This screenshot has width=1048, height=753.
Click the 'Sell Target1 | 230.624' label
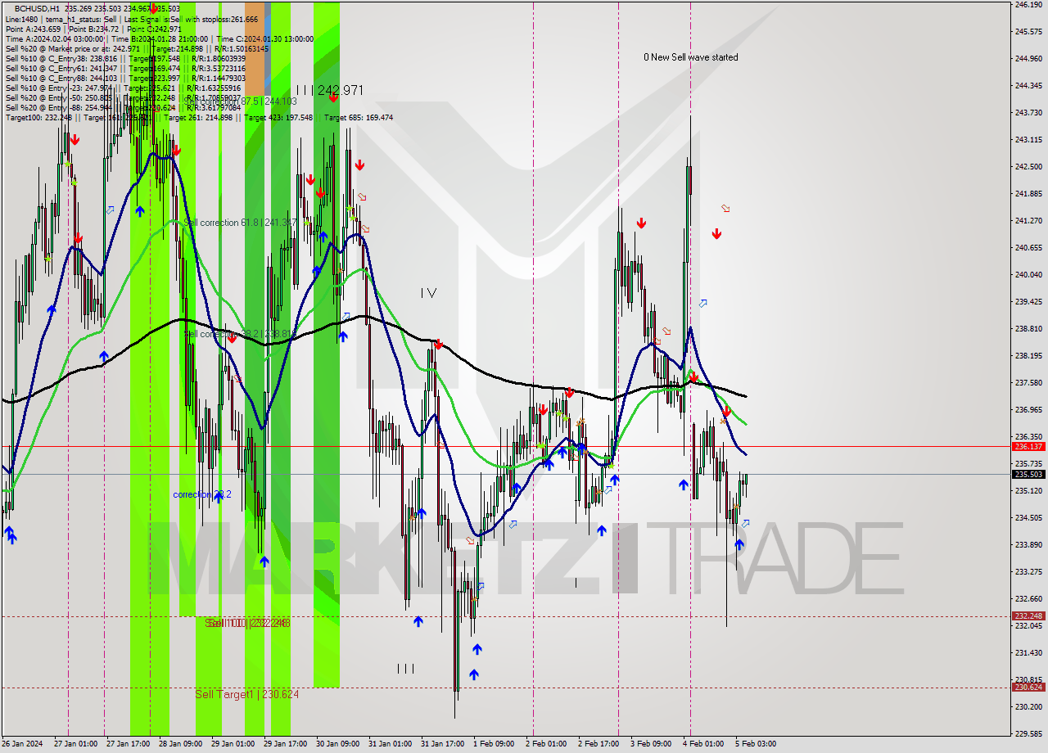tap(246, 694)
